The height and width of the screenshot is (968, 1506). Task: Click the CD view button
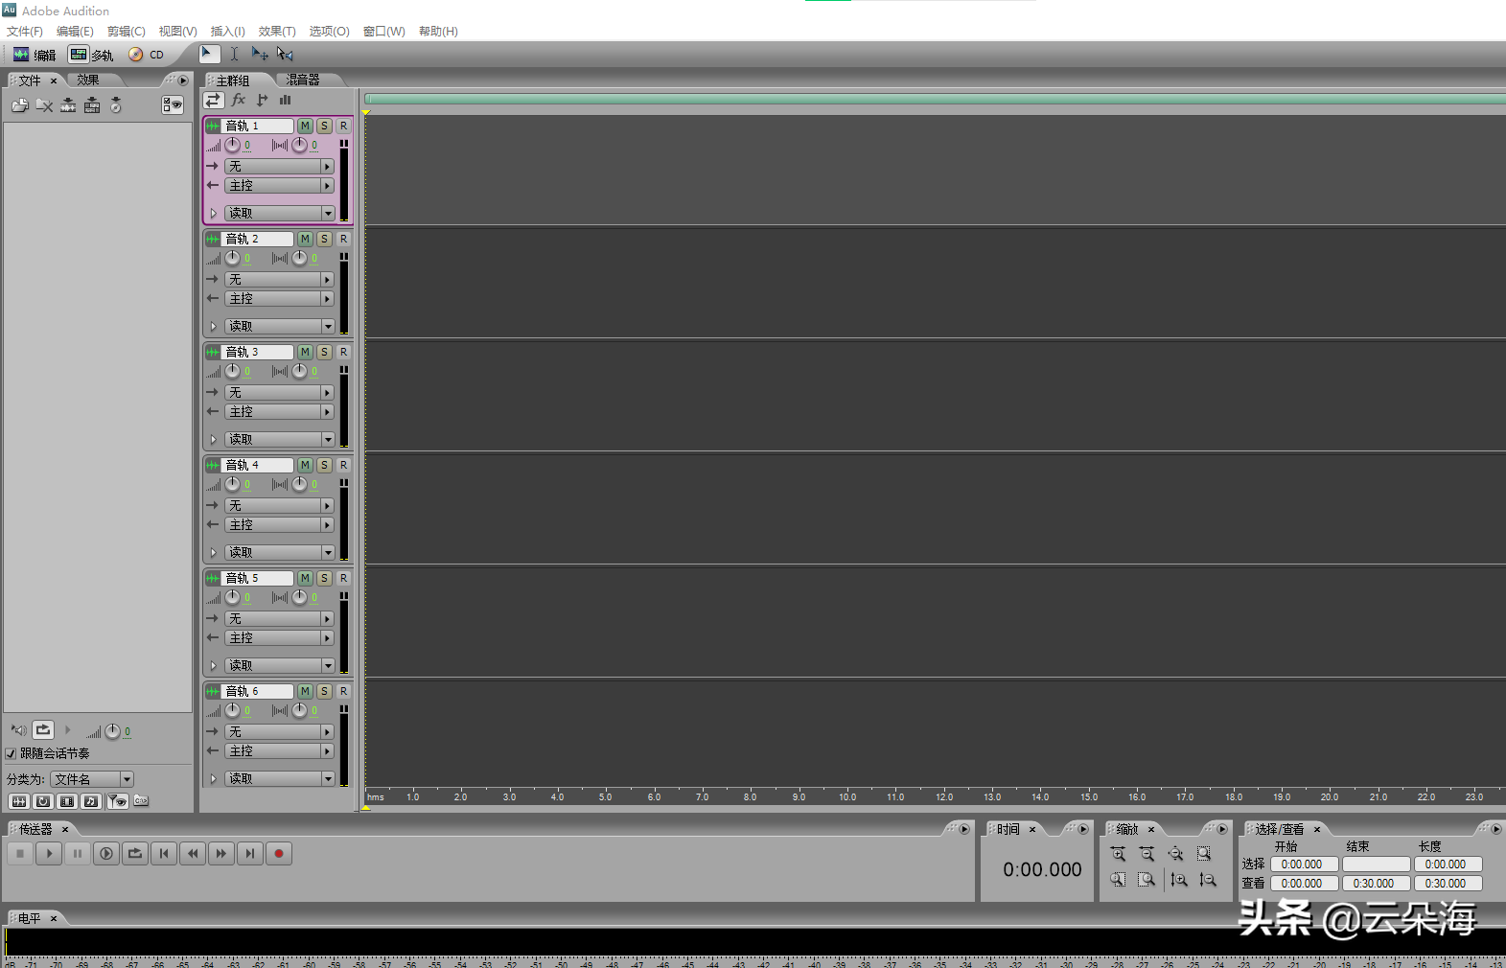(x=147, y=55)
